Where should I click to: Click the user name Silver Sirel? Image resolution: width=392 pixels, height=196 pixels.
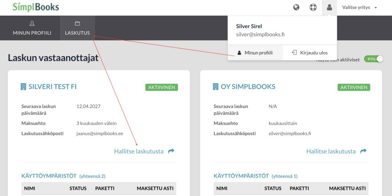(x=249, y=26)
